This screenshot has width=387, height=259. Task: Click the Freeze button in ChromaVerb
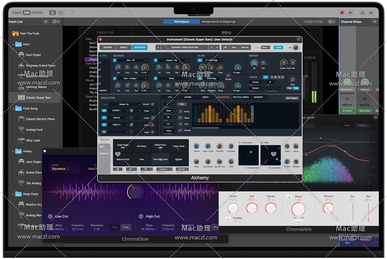click(298, 222)
